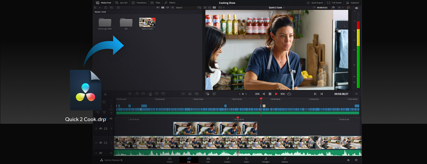Switch media pool to thumbnail grid view
427x164 pixels.
click(x=163, y=8)
